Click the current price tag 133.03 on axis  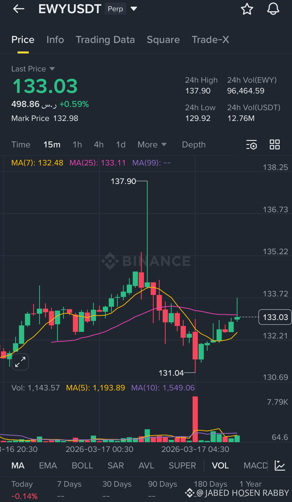(275, 317)
